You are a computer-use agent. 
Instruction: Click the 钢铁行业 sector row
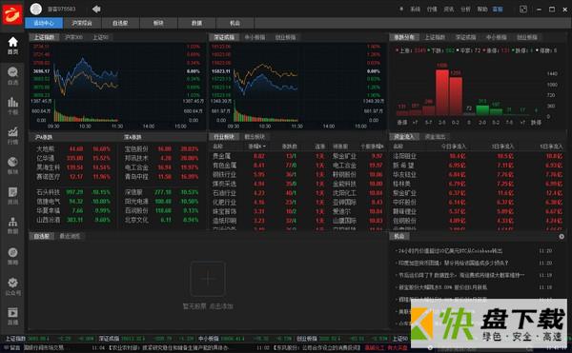296,174
